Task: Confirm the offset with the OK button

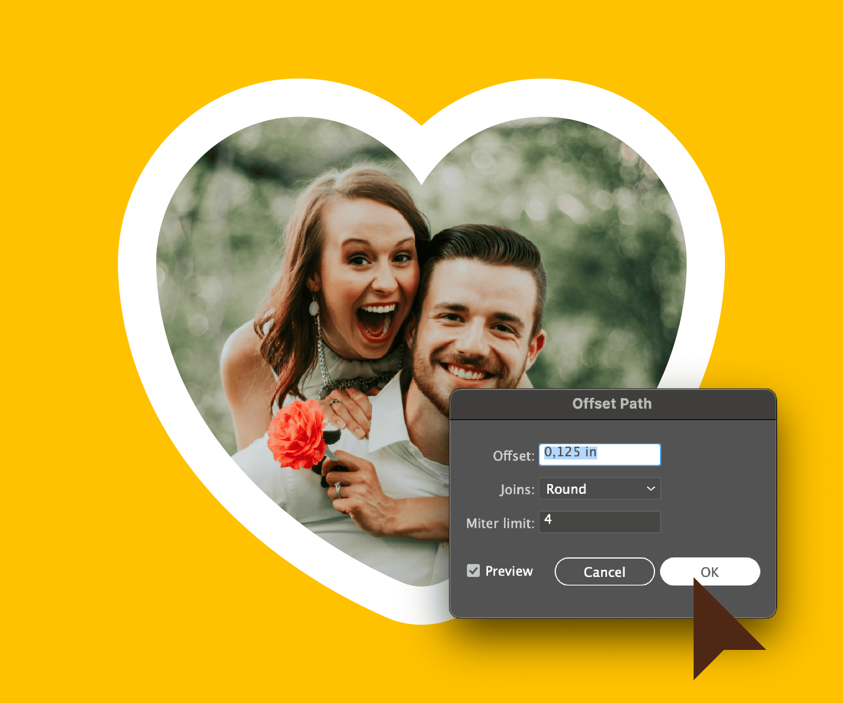Action: 709,571
